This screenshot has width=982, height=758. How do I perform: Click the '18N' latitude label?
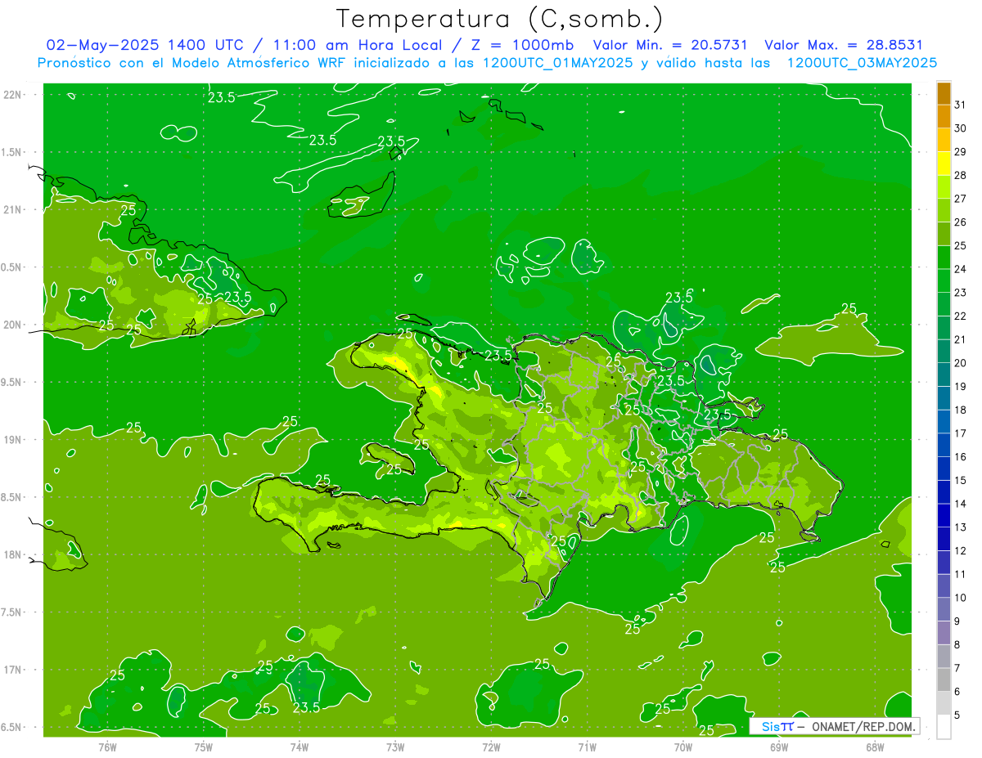[x=14, y=554]
